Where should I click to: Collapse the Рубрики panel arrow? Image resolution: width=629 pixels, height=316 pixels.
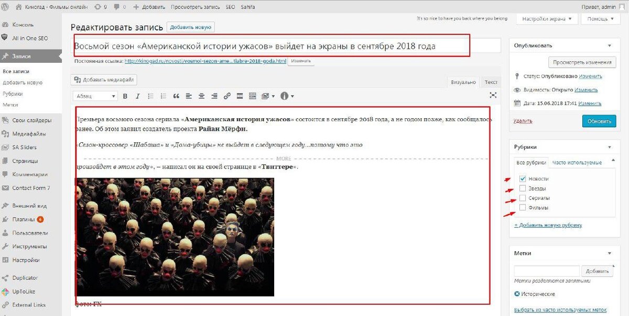click(x=610, y=148)
